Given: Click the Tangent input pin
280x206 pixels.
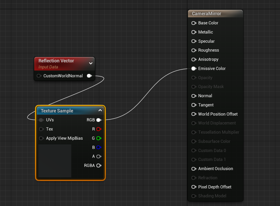Looking at the screenshot, I should pos(194,105).
